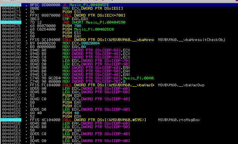
Task: Select LEA ECX,[EBP-40] at 004045CD
Action: pyautogui.click(x=96, y=99)
